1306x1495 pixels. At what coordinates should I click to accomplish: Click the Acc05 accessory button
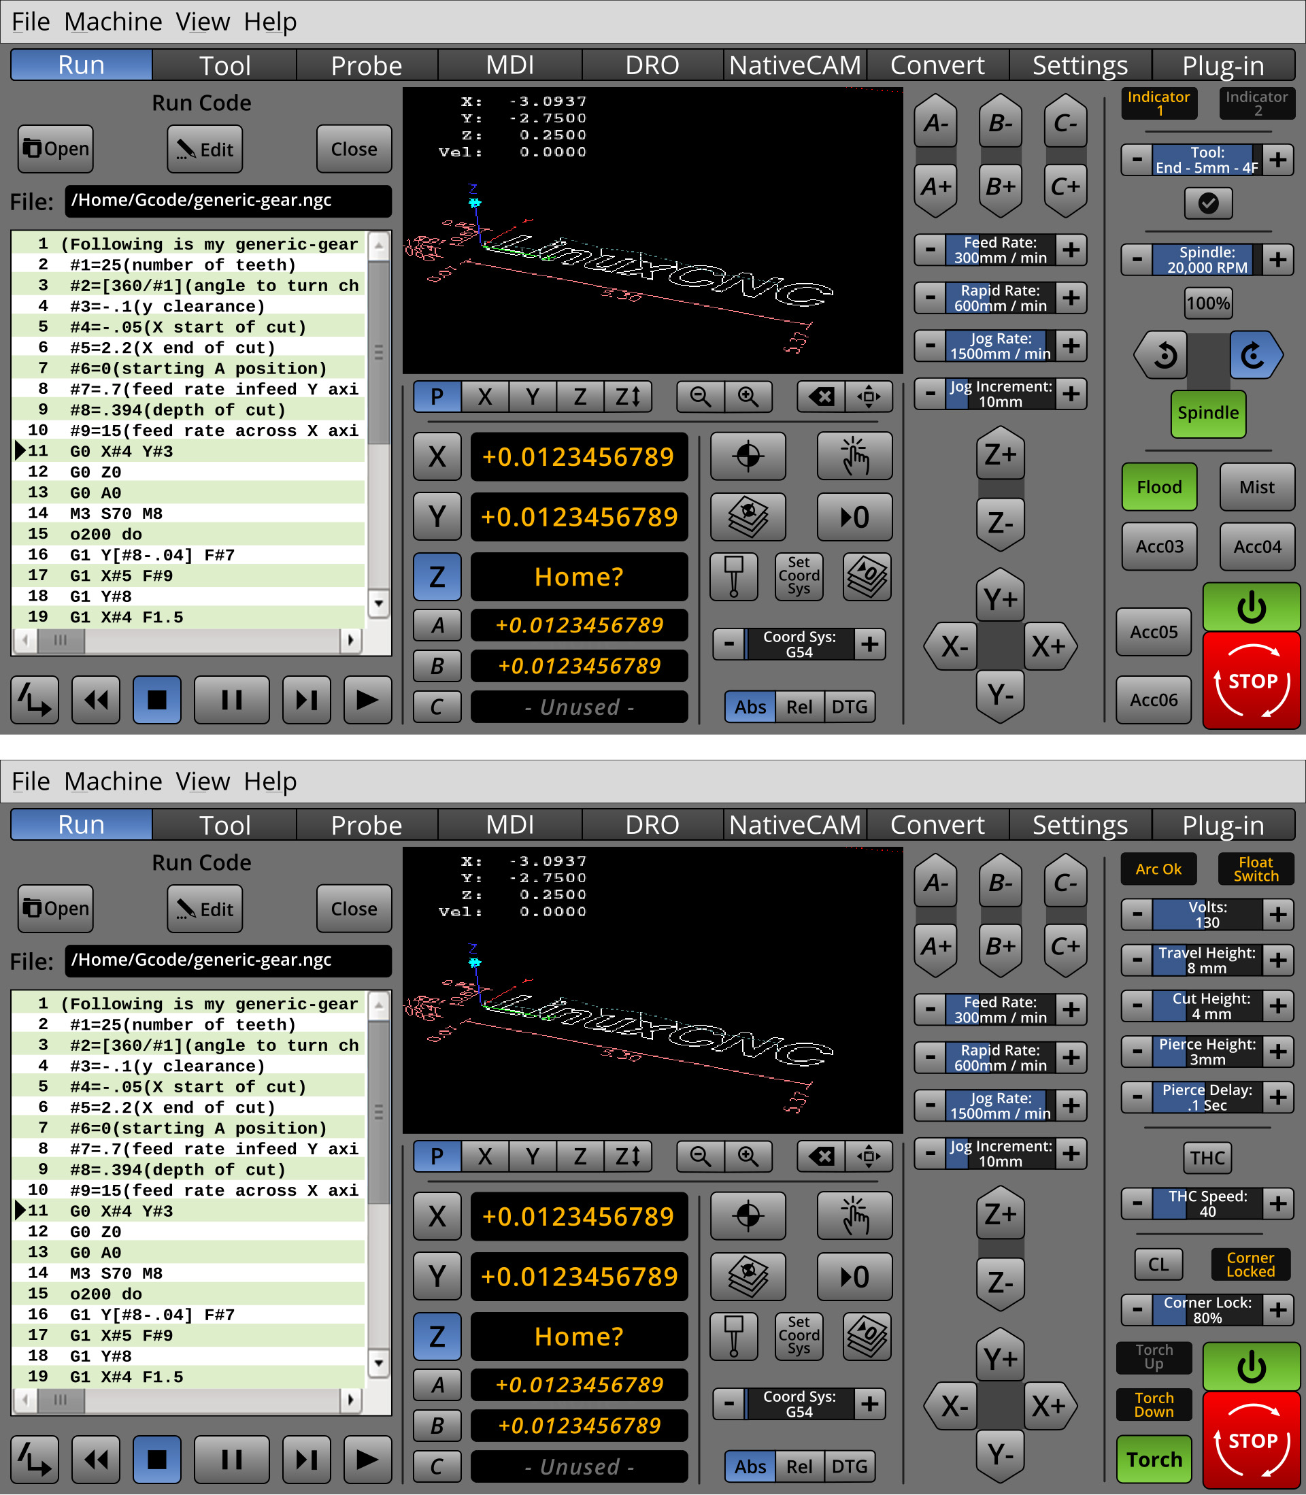click(1154, 632)
